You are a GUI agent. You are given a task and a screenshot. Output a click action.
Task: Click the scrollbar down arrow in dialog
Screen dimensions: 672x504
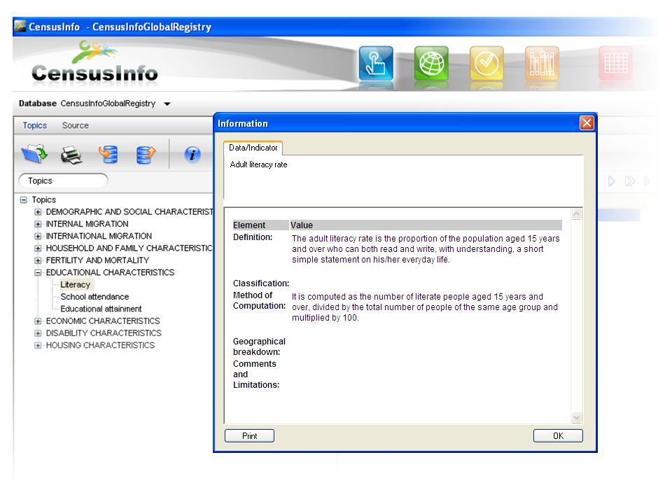[x=576, y=417]
